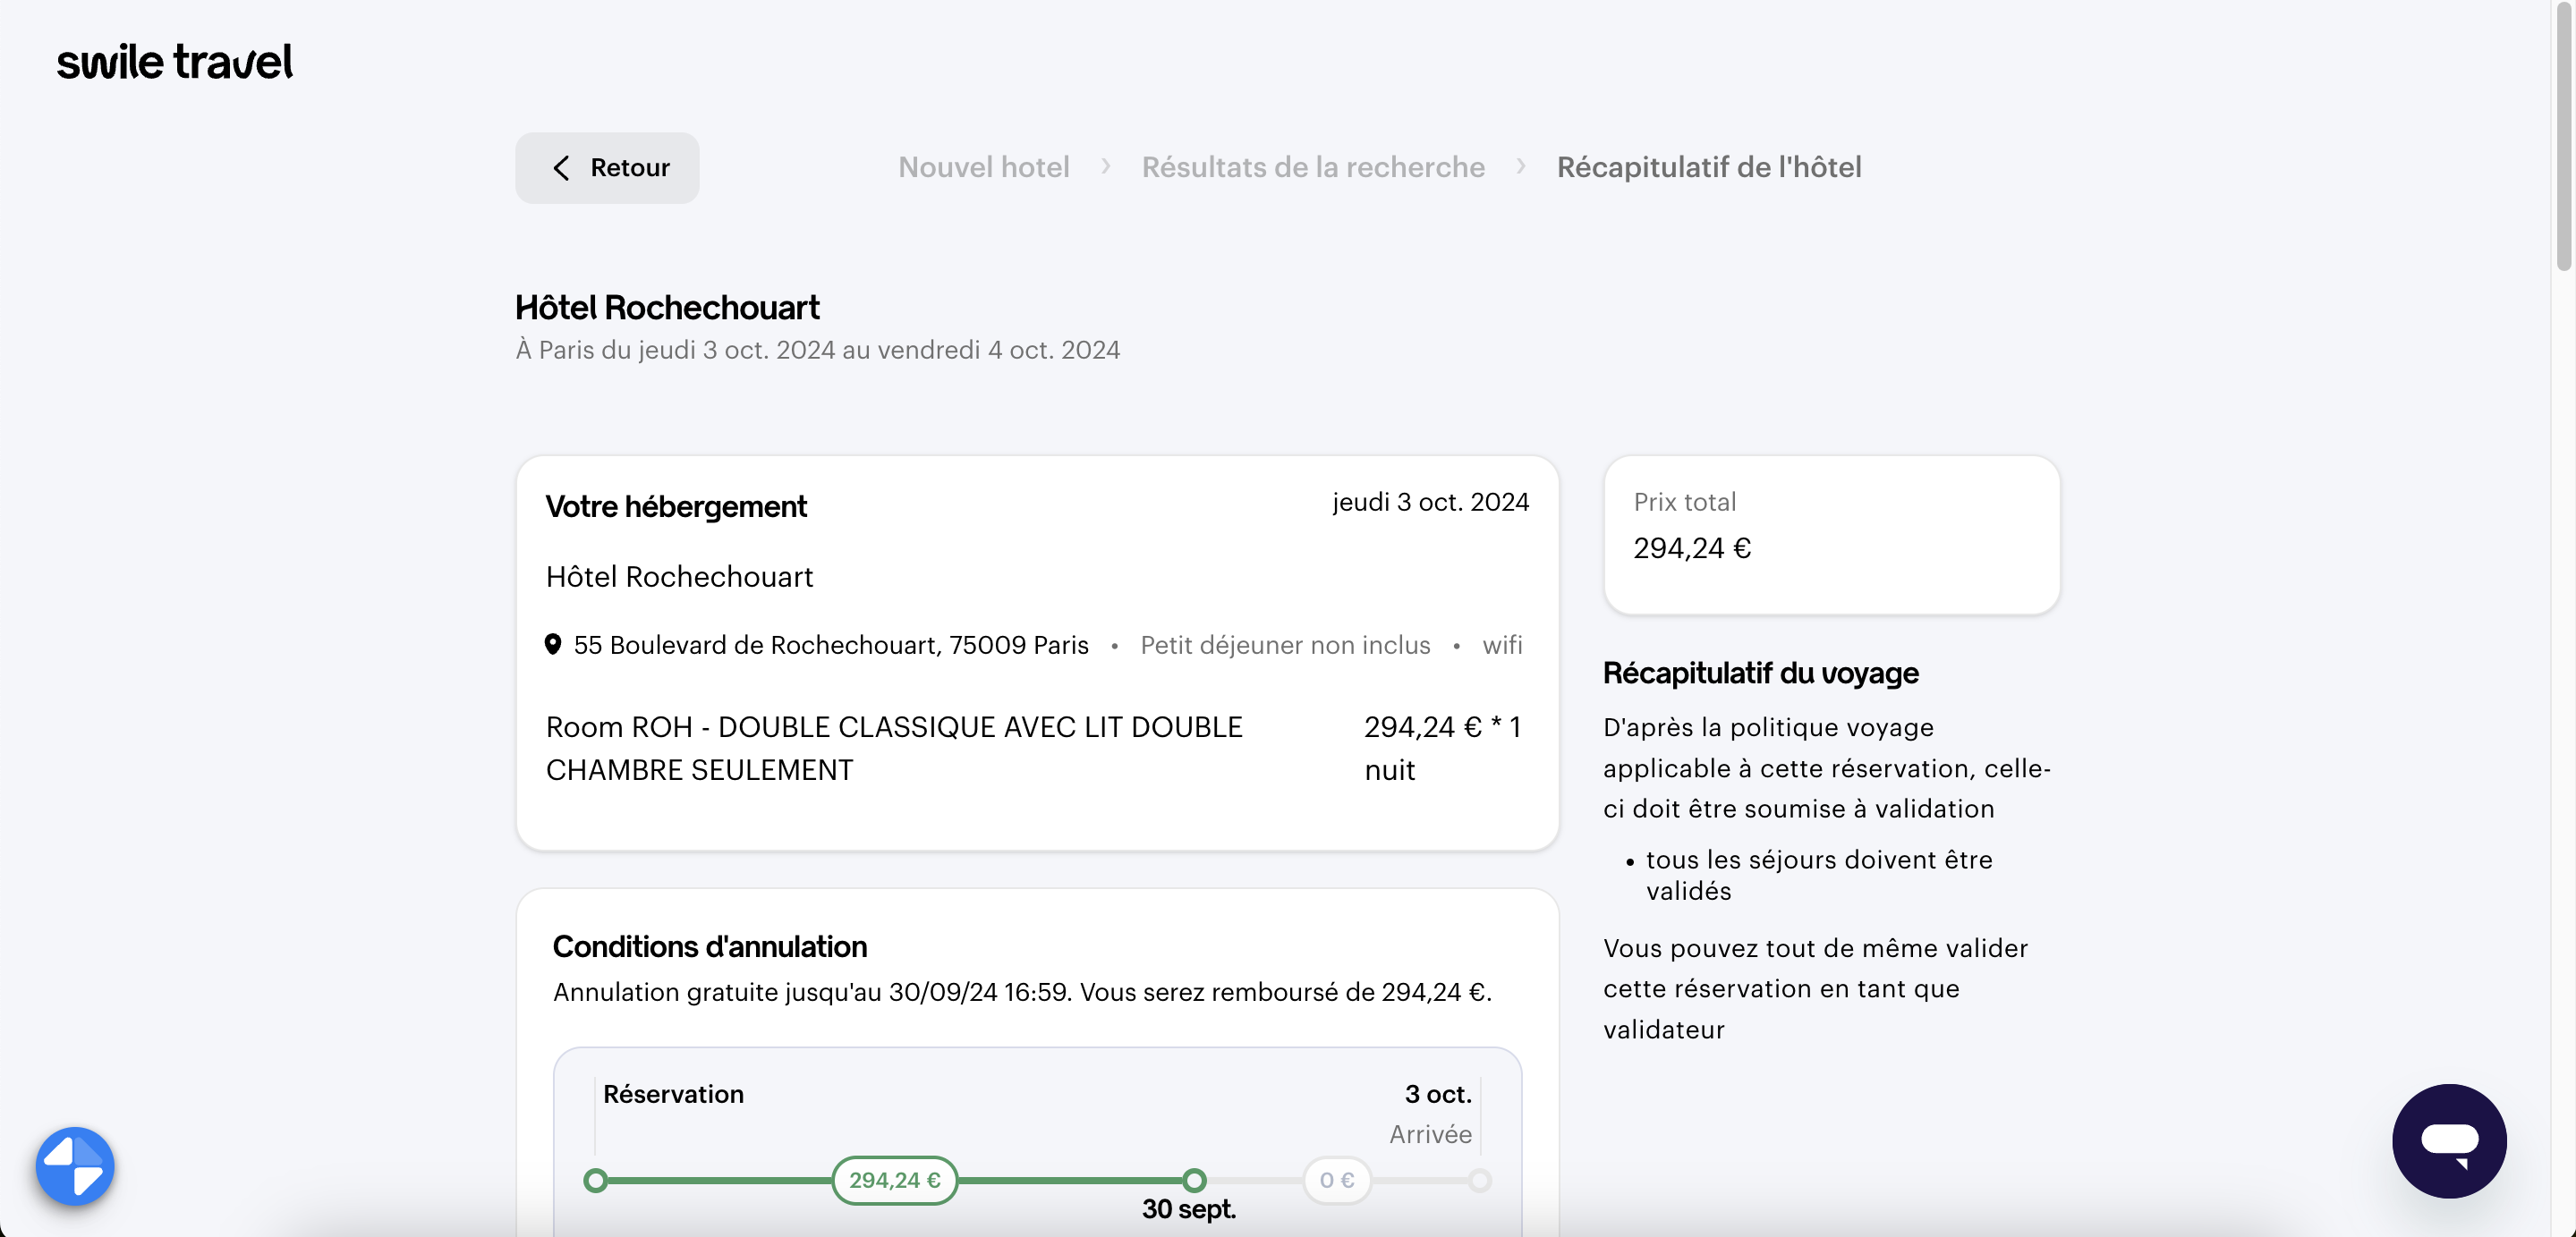Click the hotel address text
The width and height of the screenshot is (2576, 1237).
click(830, 645)
